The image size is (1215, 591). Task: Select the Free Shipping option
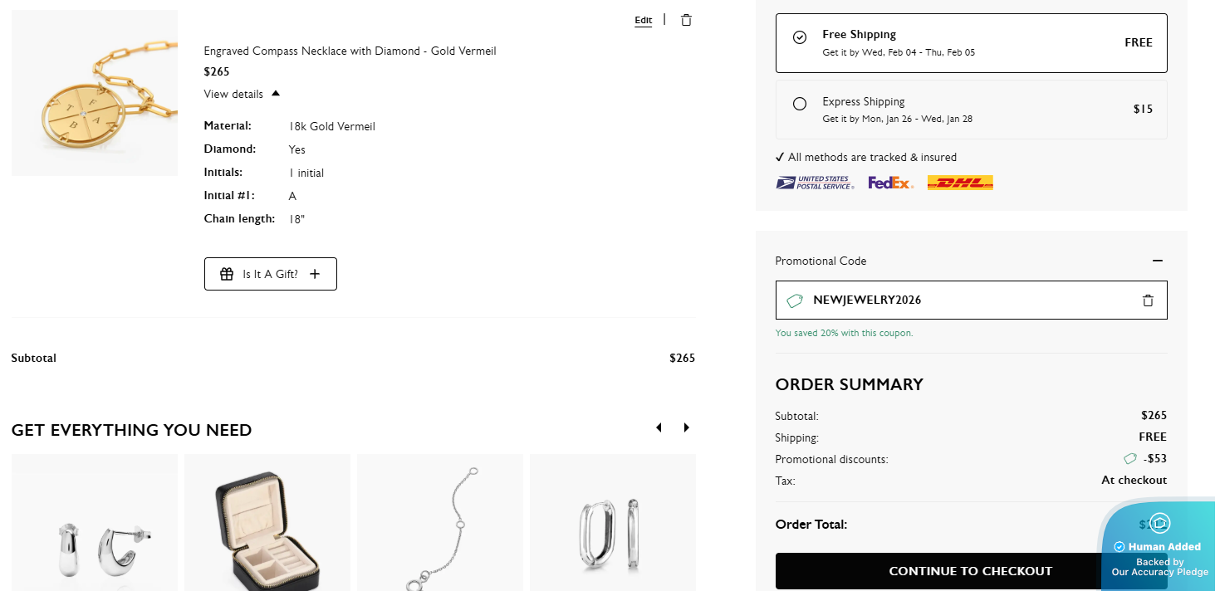(x=800, y=37)
